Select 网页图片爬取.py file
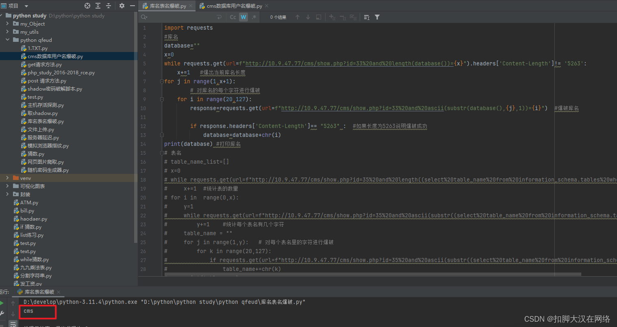This screenshot has height=327, width=617. click(46, 162)
